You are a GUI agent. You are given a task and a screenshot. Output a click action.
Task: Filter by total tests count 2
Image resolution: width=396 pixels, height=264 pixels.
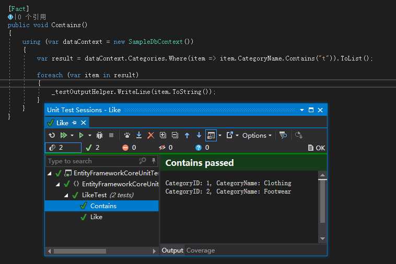(63, 148)
